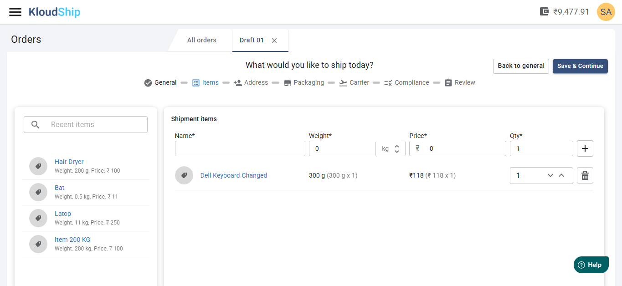The height and width of the screenshot is (286, 622).
Task: Switch to the All orders tab
Action: click(201, 40)
